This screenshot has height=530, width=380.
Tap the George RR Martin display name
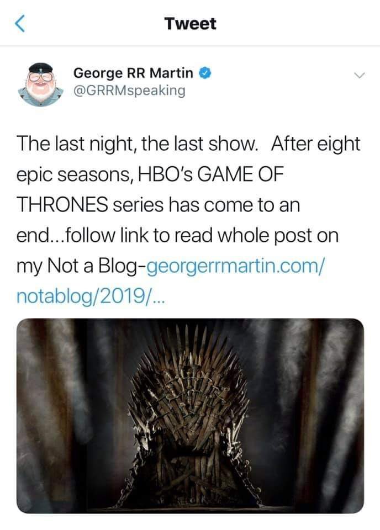(133, 73)
